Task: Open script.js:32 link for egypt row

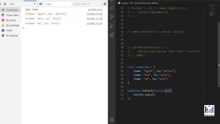Action: [95, 14]
